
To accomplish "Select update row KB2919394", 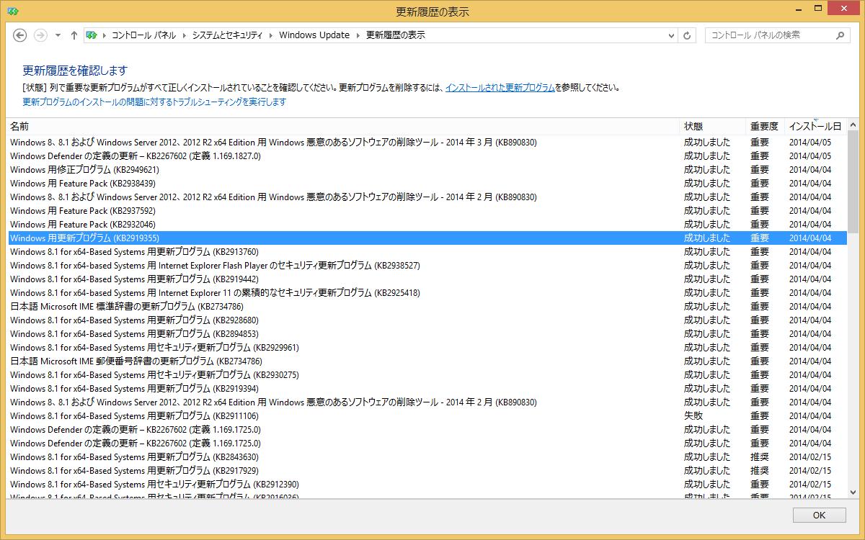I will pos(427,389).
